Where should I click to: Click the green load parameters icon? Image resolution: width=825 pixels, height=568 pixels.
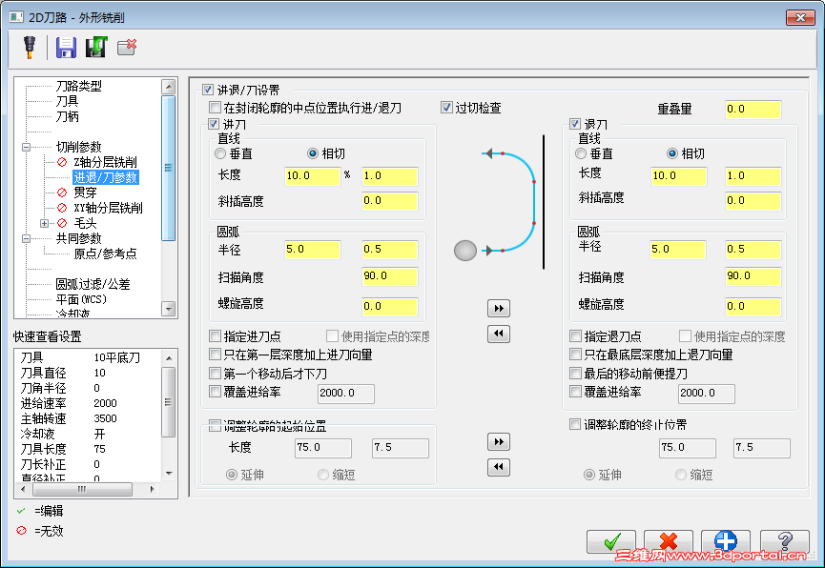click(96, 48)
